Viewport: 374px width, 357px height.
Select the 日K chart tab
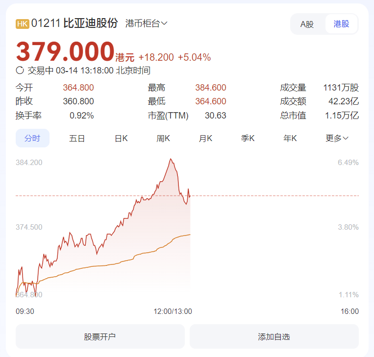121,138
